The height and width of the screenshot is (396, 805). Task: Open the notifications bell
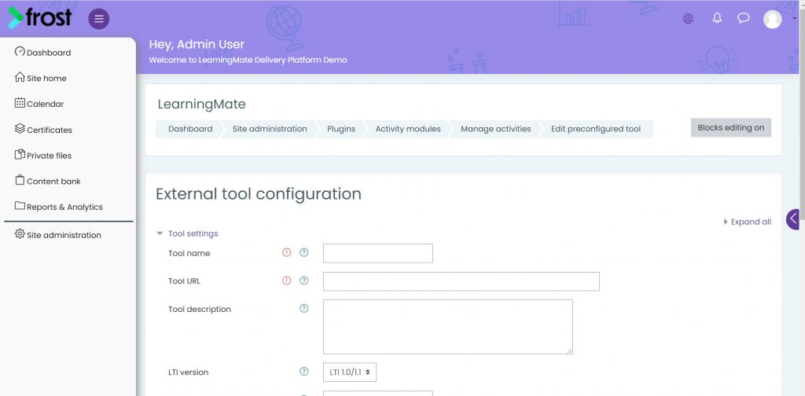717,19
